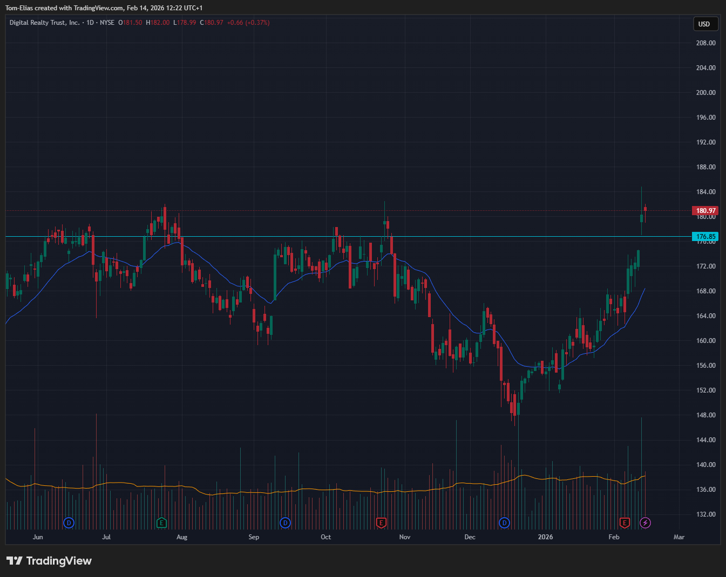726x577 pixels.
Task: Click the Digital Realty Trust, Inc. symbol title
Action: click(45, 23)
